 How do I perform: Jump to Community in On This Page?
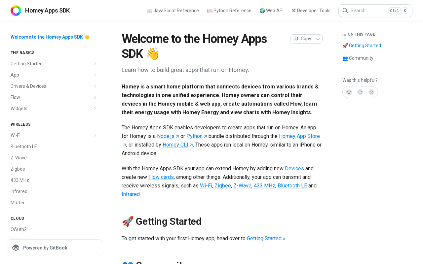pos(358,58)
